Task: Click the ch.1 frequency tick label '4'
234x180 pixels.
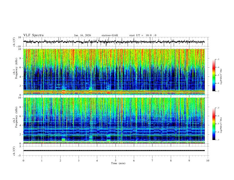Action: pos(20,77)
